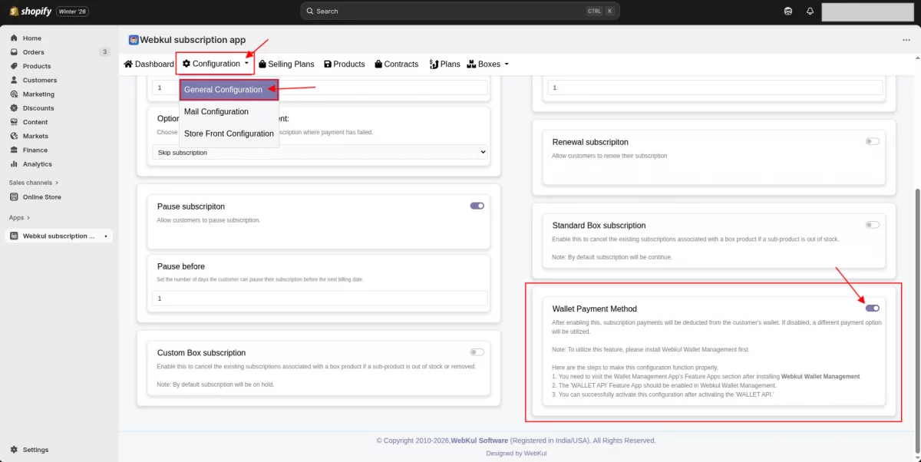
Task: Open the Products tab in app nav
Action: [345, 64]
